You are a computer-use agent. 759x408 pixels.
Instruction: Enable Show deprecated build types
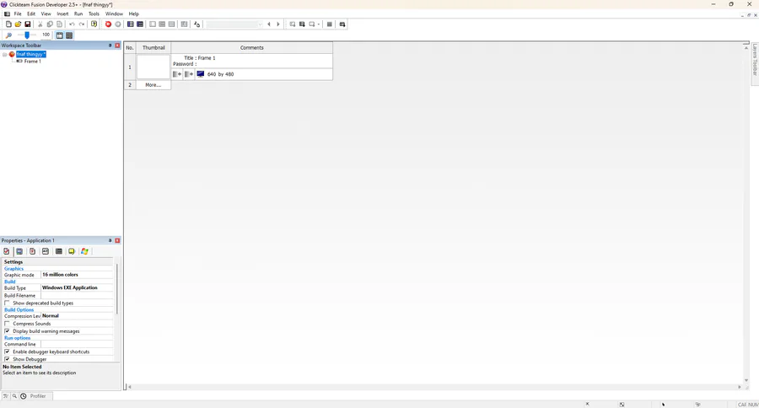click(7, 303)
